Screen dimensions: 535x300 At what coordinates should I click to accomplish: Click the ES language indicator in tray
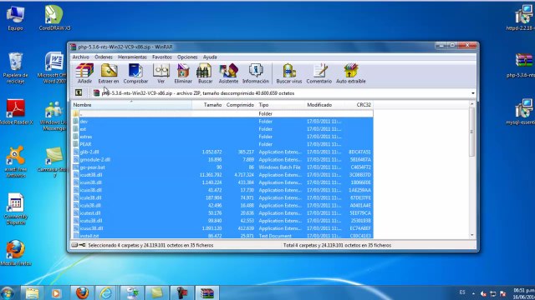[x=462, y=292]
